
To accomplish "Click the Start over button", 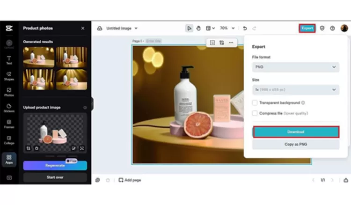I will click(x=55, y=177).
